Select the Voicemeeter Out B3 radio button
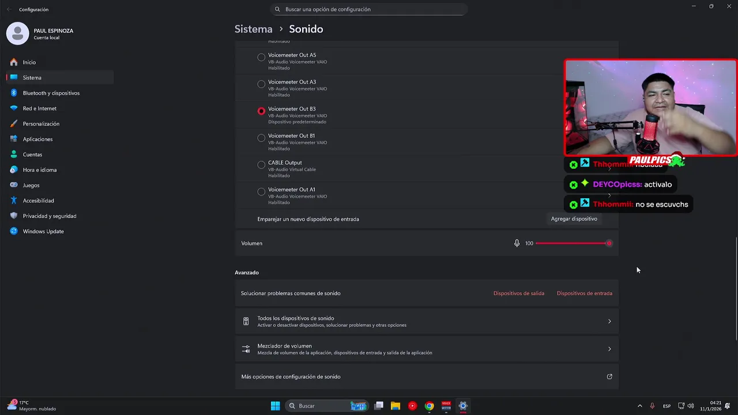Image resolution: width=738 pixels, height=415 pixels. 261,111
